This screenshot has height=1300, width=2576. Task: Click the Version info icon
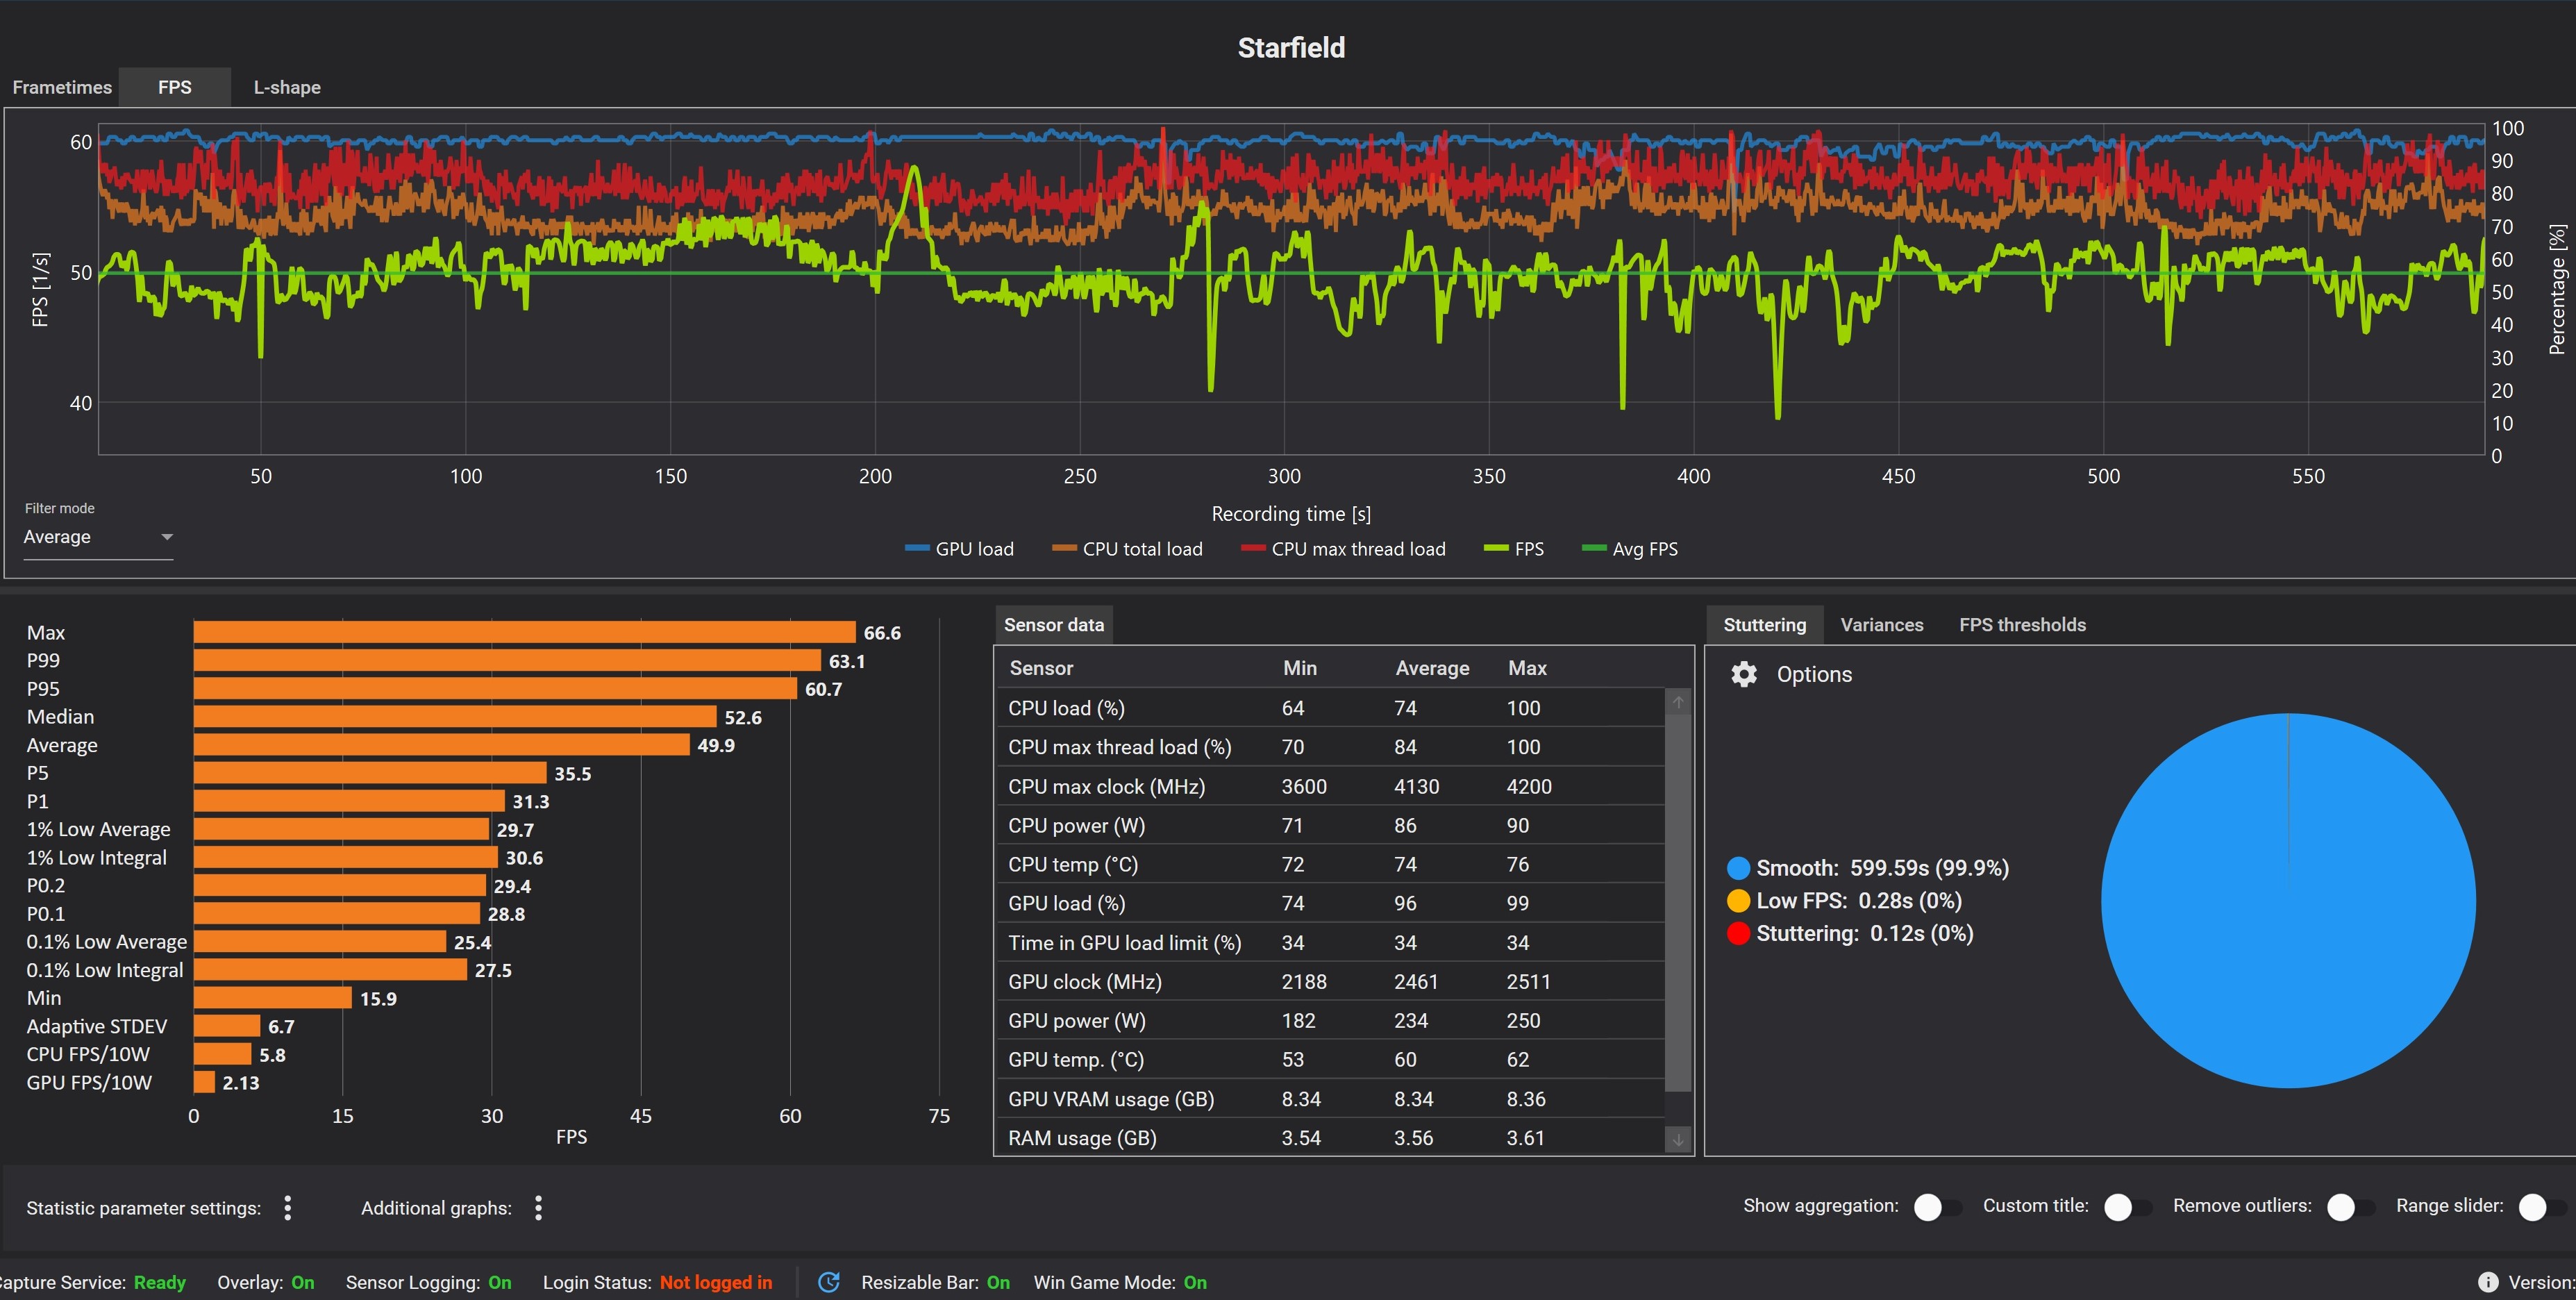pos(2488,1282)
